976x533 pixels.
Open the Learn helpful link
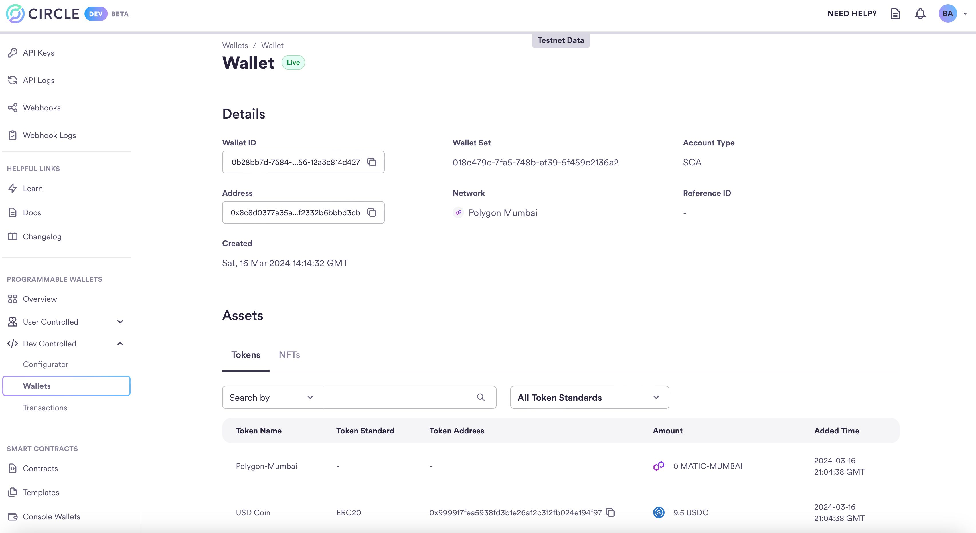(x=33, y=188)
